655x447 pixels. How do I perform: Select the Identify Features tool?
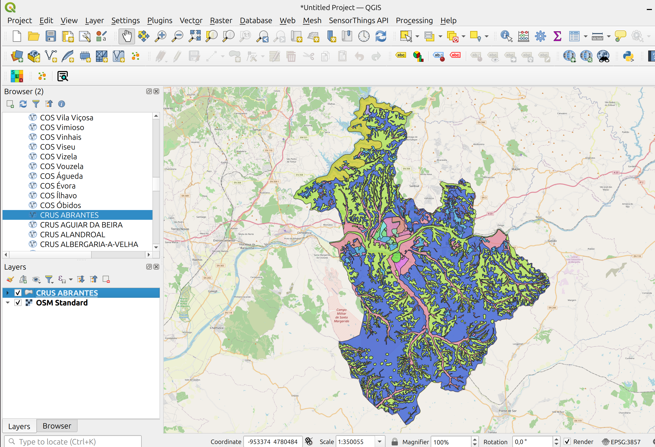tap(506, 36)
